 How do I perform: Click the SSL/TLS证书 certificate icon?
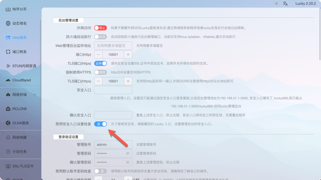pyautogui.click(x=8, y=166)
